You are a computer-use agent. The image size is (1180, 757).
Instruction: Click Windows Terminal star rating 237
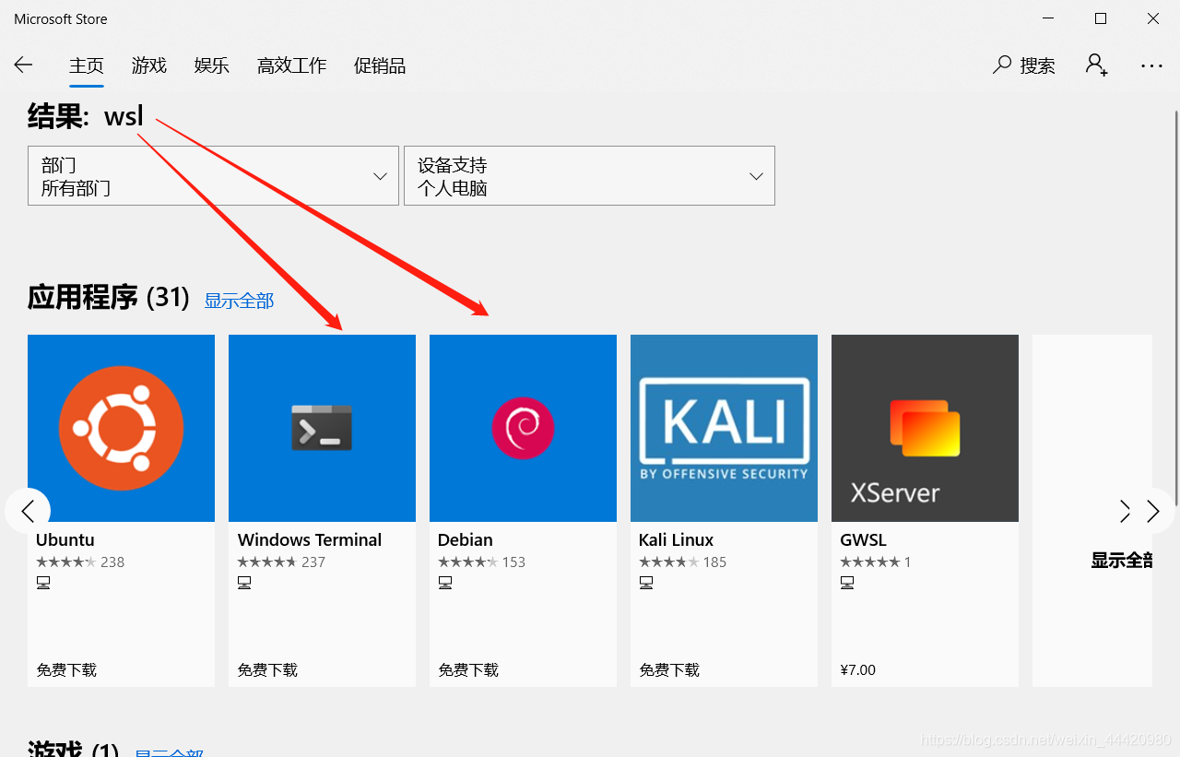pos(281,562)
